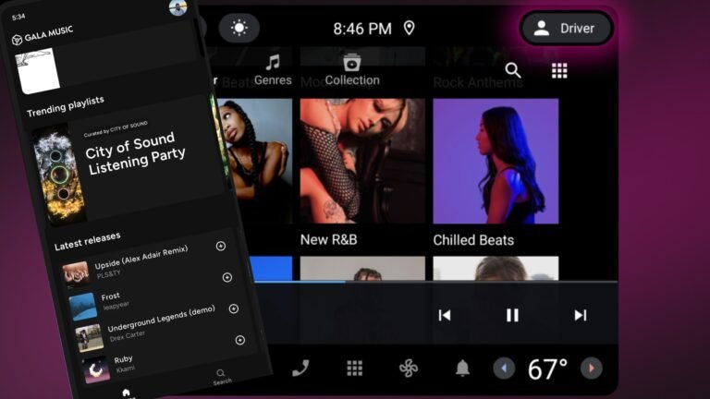
Task: Click the Latest releases heading
Action: 88,241
